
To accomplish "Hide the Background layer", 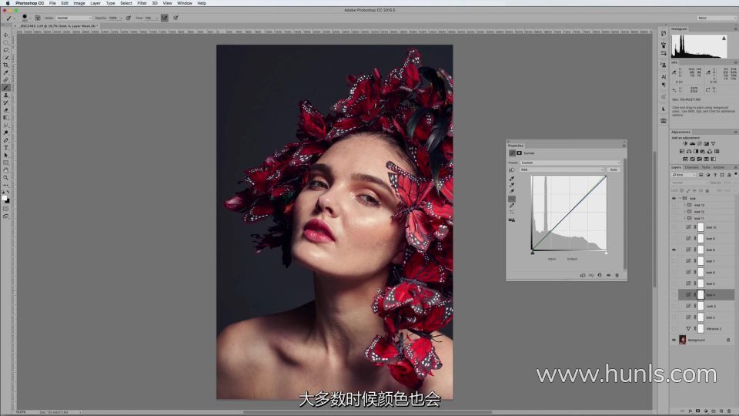I will (674, 340).
